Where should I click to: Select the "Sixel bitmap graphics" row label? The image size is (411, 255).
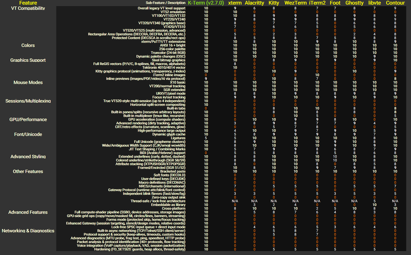point(169,60)
